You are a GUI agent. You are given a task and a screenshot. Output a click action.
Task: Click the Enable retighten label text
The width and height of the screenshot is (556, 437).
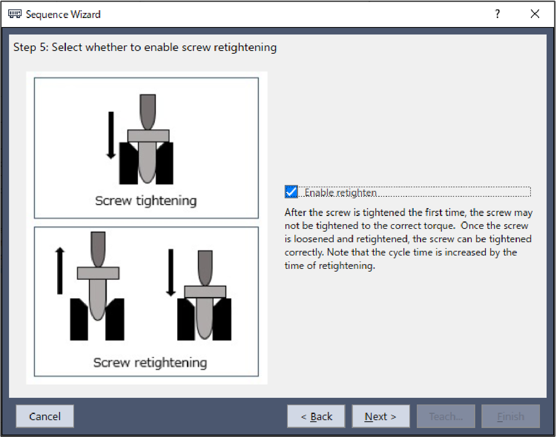(x=340, y=192)
